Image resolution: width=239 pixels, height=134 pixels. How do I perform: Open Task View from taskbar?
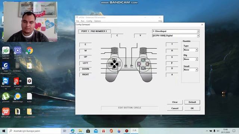tap(65, 131)
